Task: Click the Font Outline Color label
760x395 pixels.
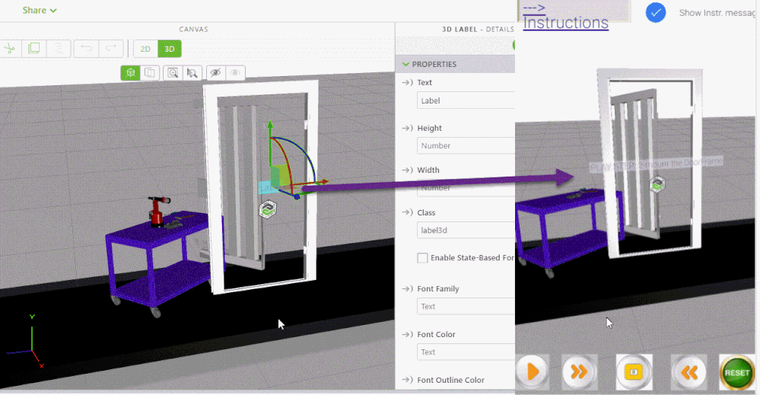Action: click(x=451, y=380)
